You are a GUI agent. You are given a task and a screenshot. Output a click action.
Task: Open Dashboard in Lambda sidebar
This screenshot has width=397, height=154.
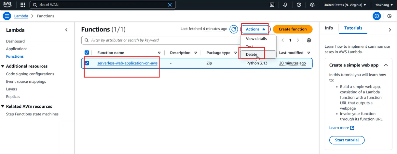click(x=15, y=41)
